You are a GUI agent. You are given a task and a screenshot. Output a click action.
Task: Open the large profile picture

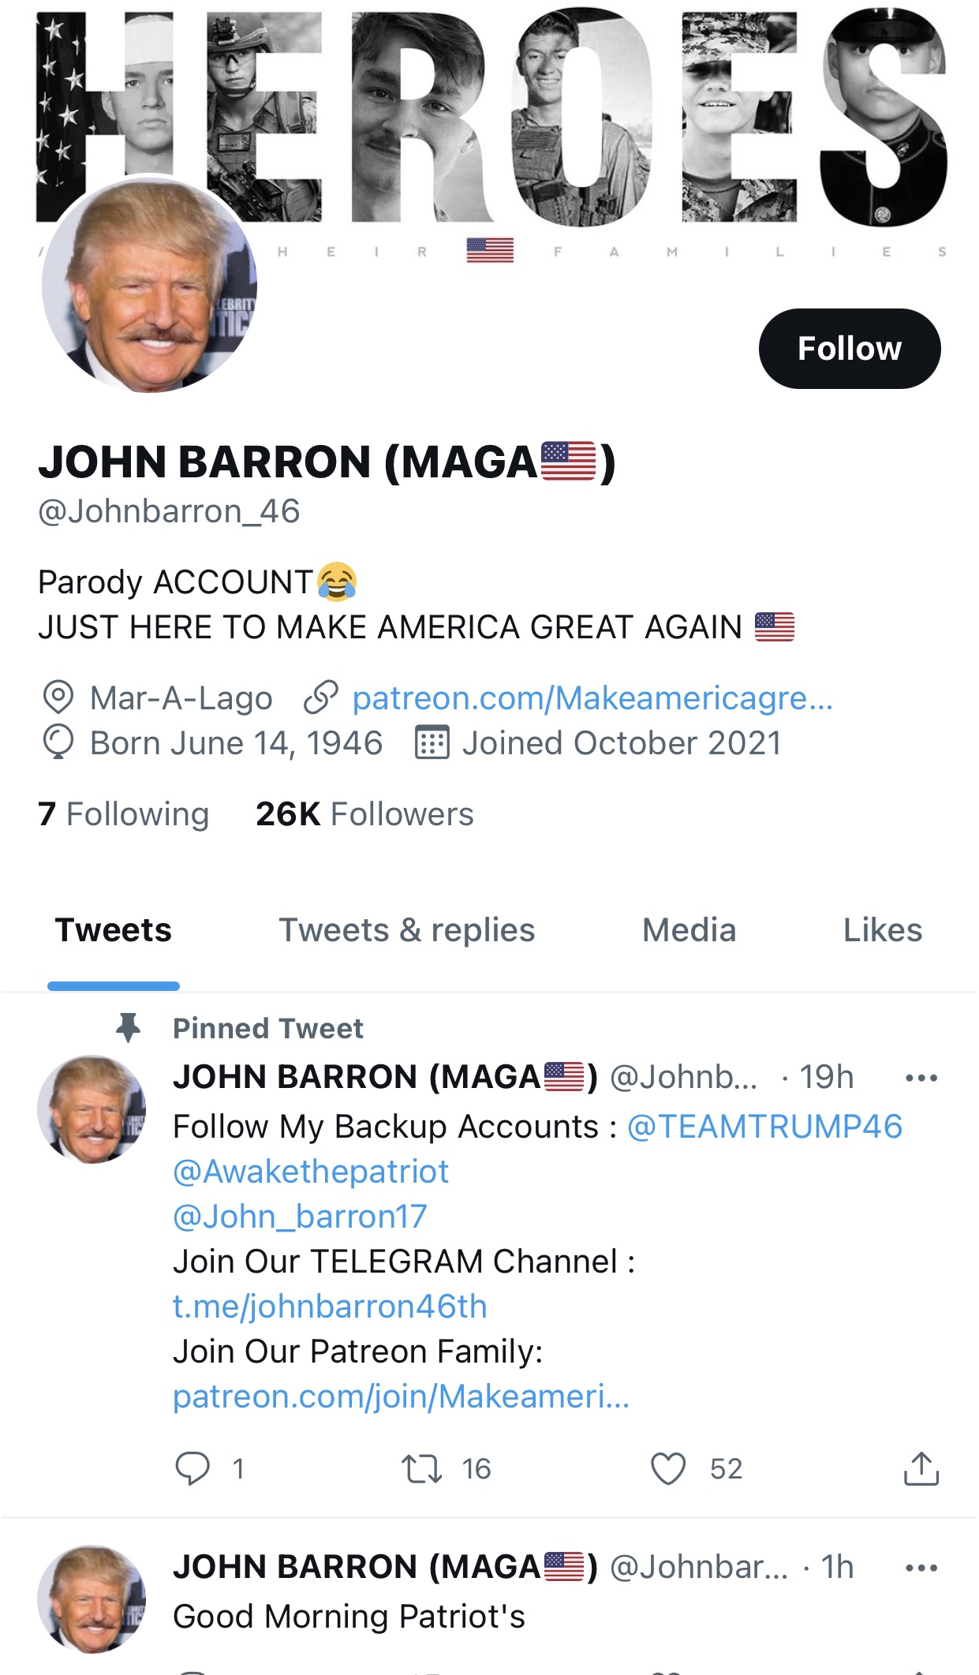point(150,284)
